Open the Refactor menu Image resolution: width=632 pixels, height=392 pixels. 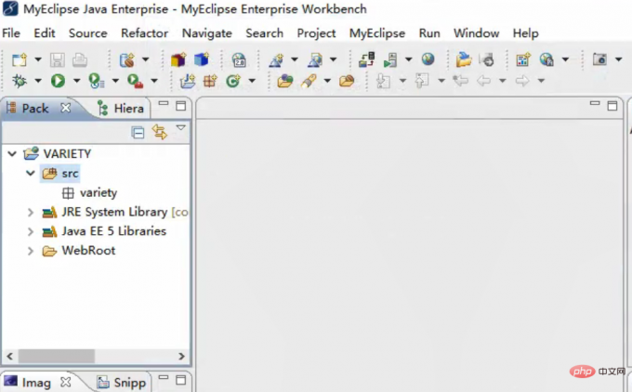144,33
